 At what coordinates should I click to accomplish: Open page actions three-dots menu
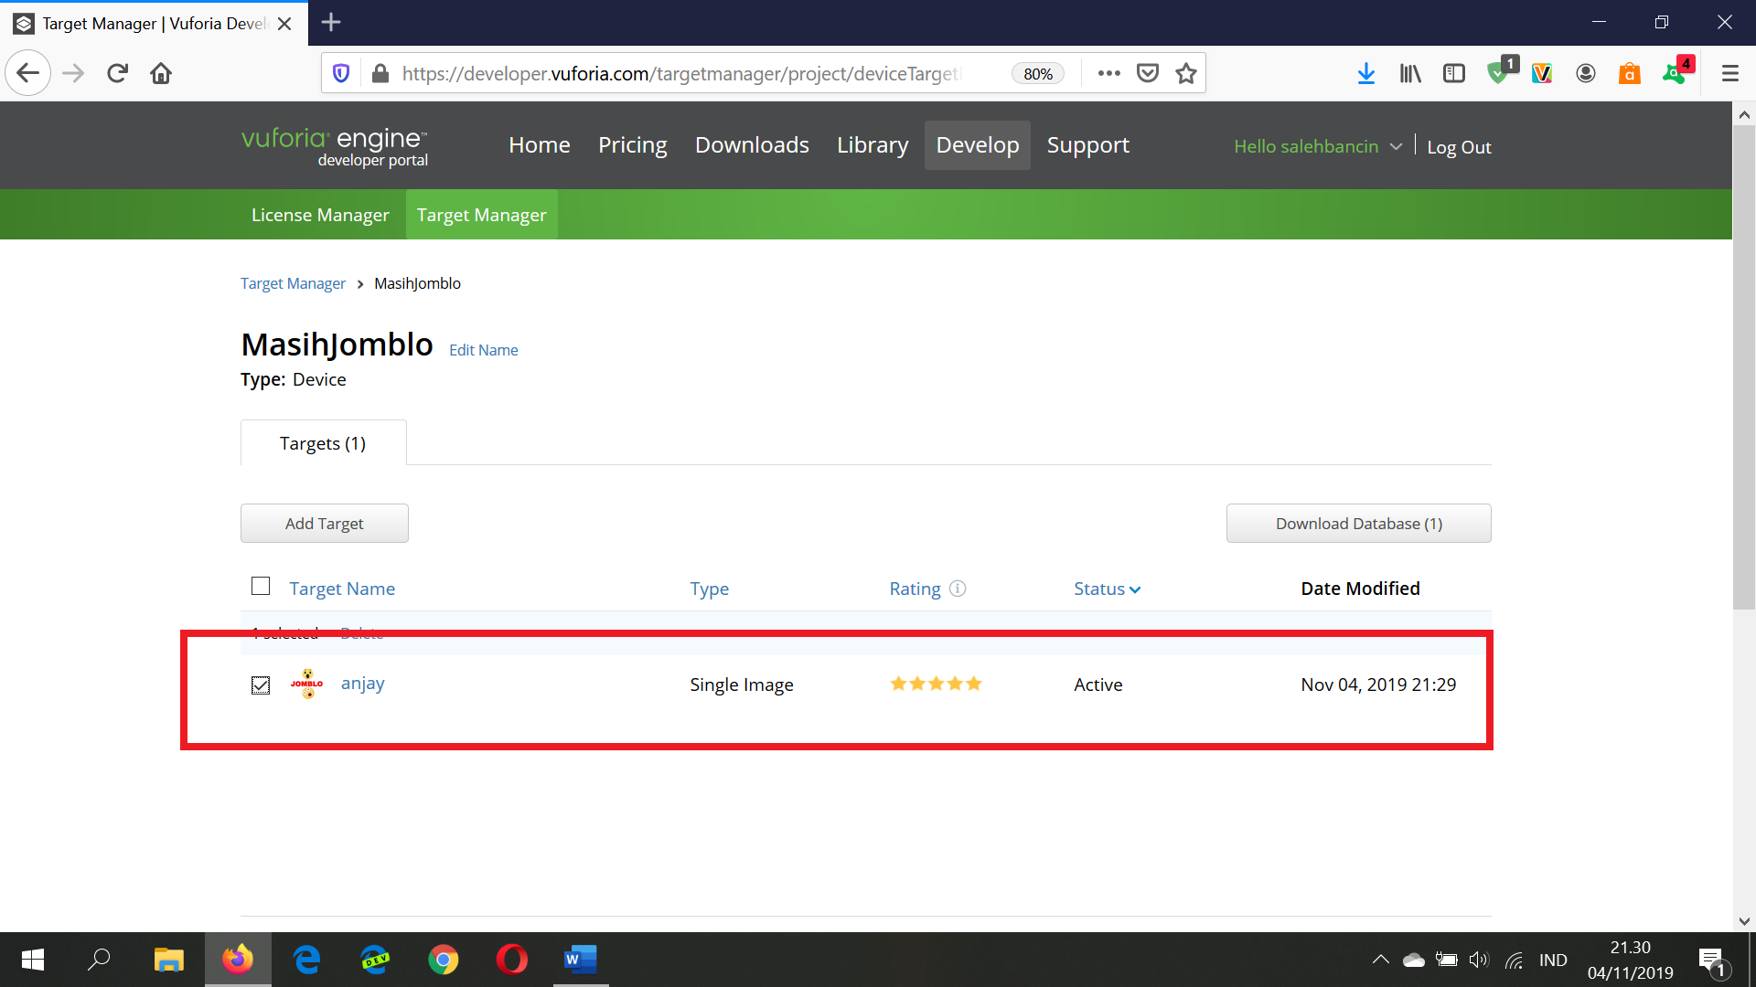click(1108, 73)
